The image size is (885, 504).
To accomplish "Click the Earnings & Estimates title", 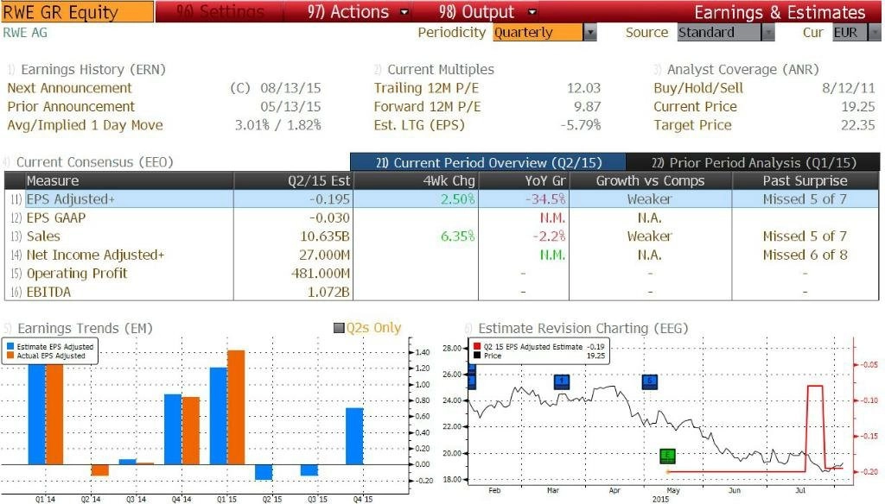I will (x=780, y=12).
